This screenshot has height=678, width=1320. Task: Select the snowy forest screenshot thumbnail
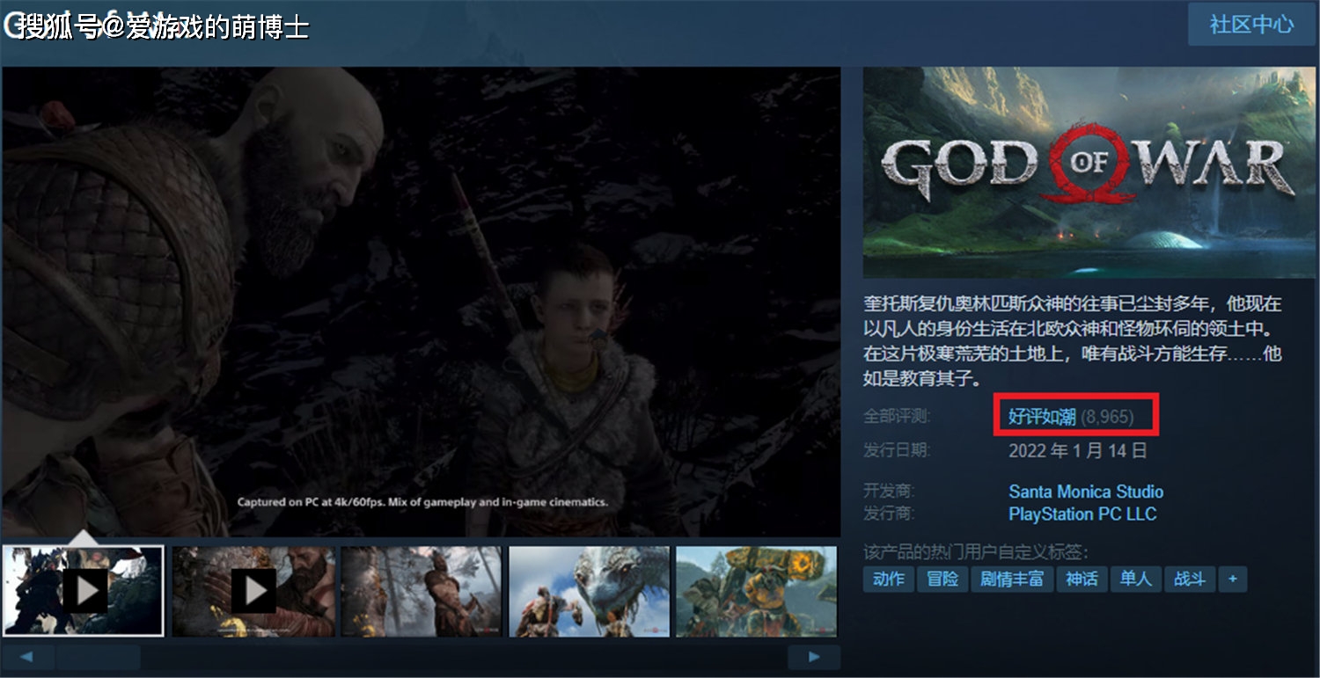tap(421, 591)
